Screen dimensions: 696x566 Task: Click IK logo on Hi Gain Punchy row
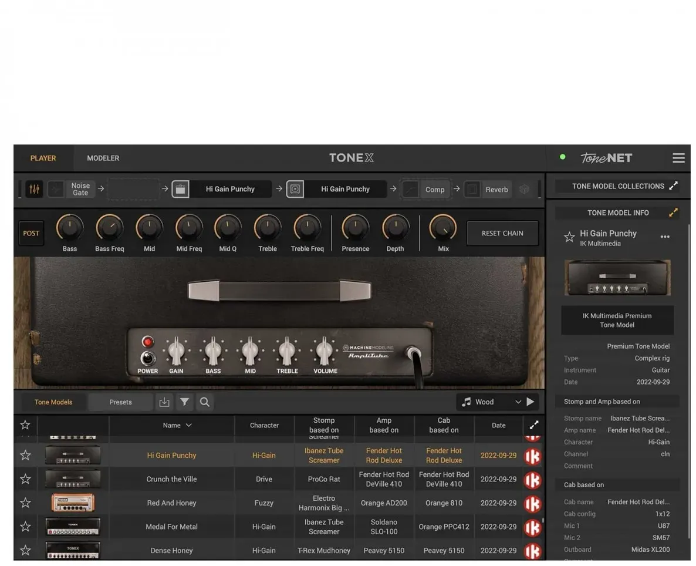click(533, 456)
